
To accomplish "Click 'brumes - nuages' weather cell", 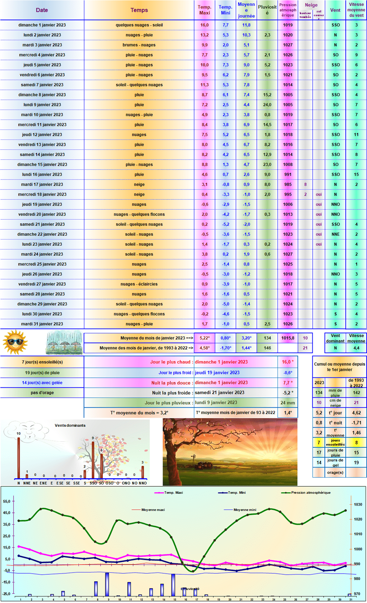I will [139, 45].
